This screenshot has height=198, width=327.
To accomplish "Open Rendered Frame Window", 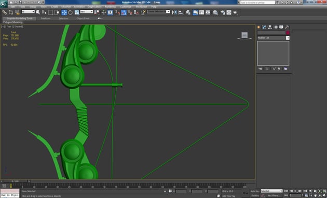I will click(x=229, y=12).
